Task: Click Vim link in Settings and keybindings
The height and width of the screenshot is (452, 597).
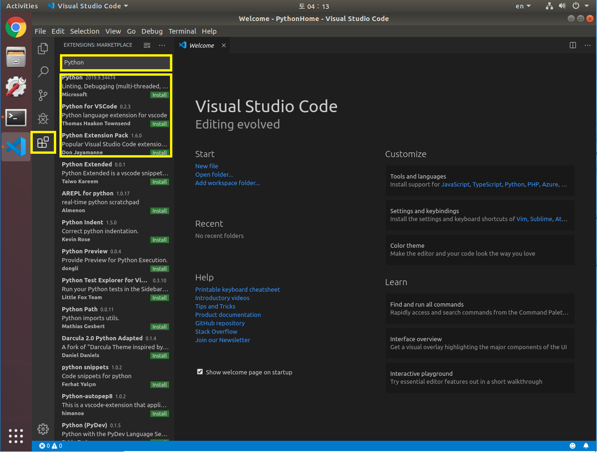Action: [522, 219]
